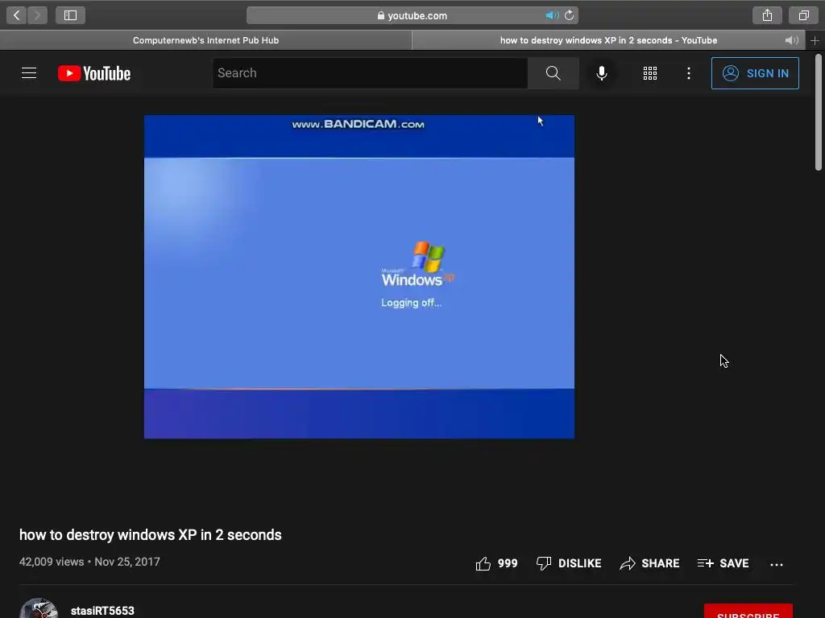Switch to Computernewb's Internet Pub Hub tab

click(205, 40)
